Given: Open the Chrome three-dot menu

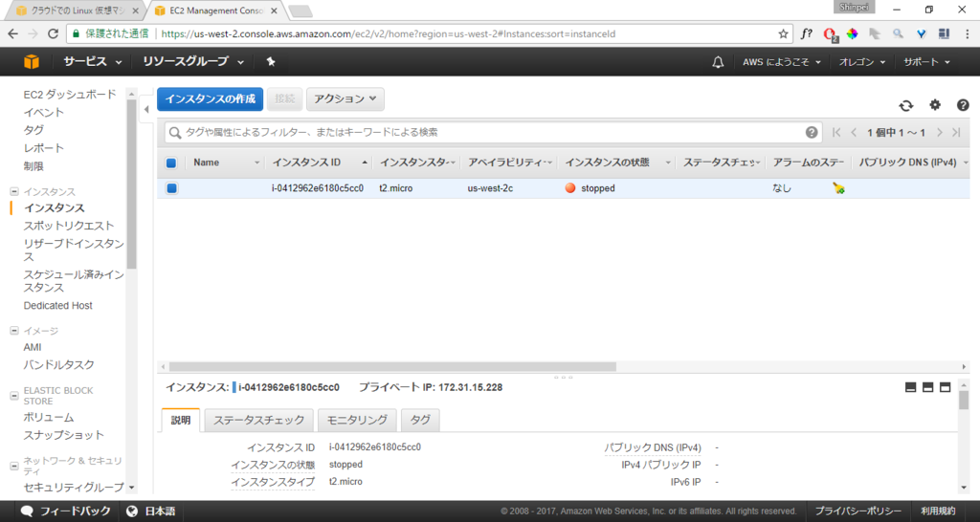Looking at the screenshot, I should (x=967, y=33).
